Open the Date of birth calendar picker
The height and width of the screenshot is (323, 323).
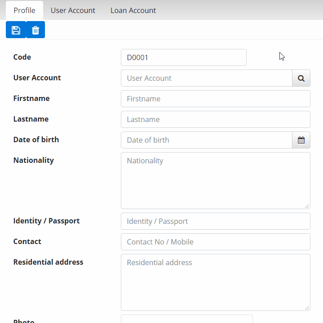(301, 140)
